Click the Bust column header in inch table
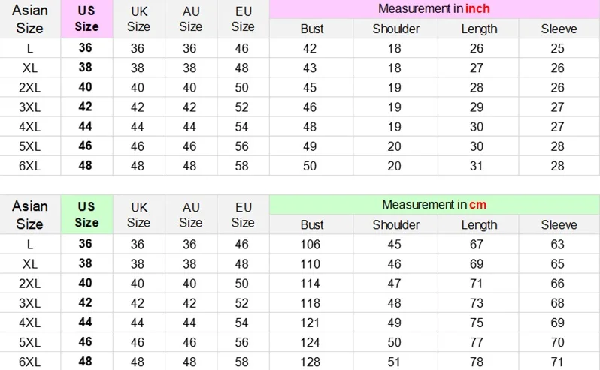This screenshot has height=370, width=600. [x=312, y=29]
